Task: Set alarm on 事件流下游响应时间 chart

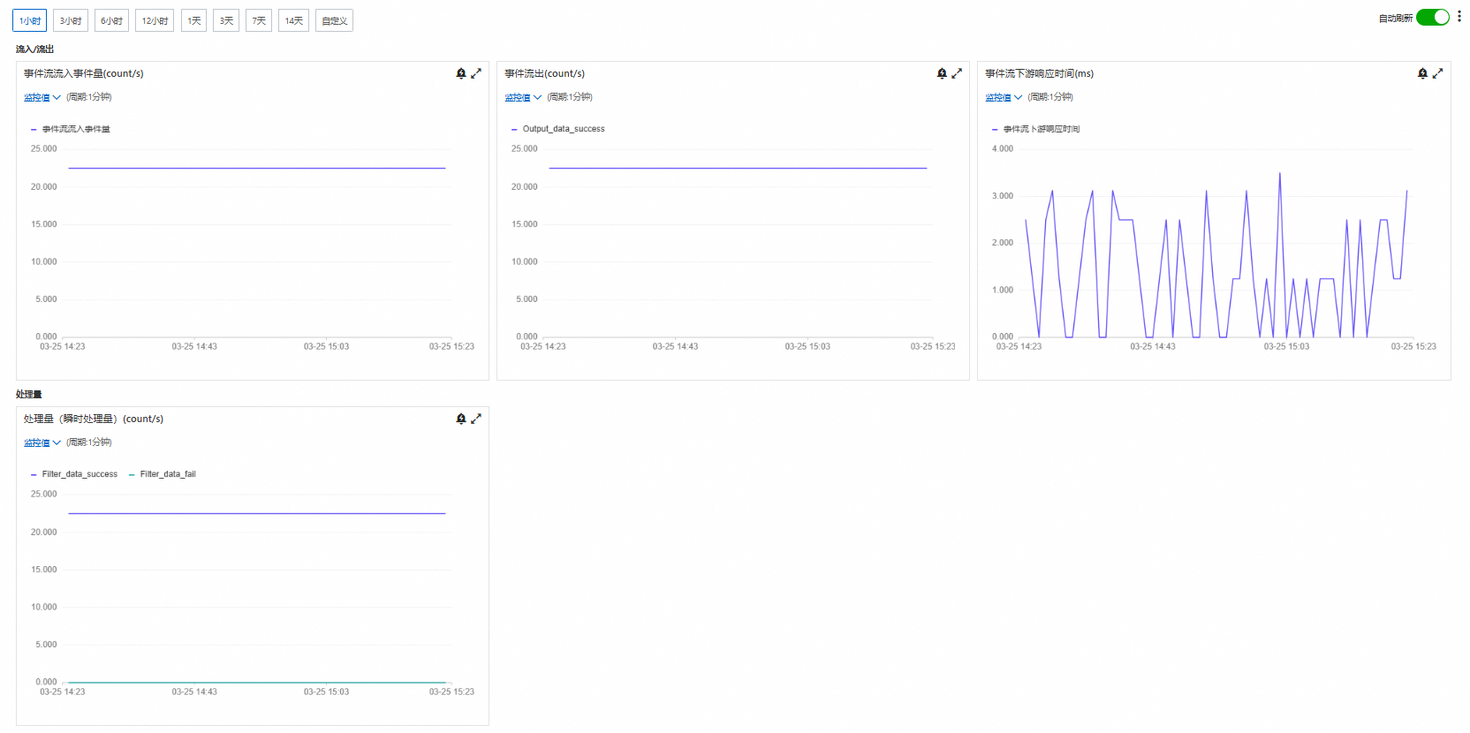Action: pyautogui.click(x=1422, y=73)
